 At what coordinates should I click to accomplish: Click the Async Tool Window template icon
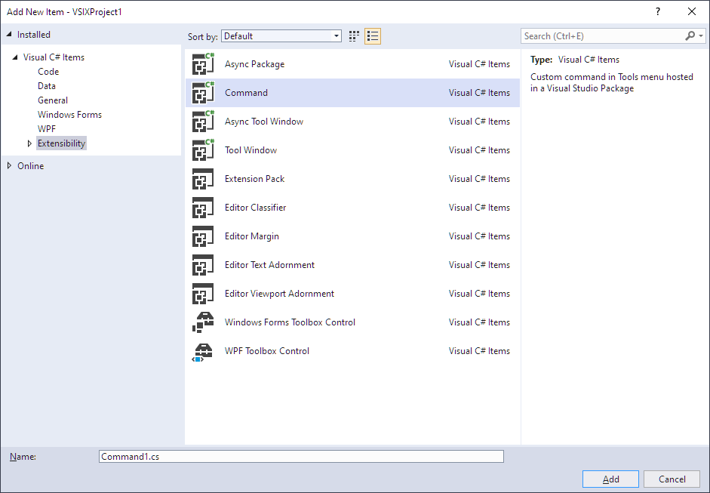point(203,122)
